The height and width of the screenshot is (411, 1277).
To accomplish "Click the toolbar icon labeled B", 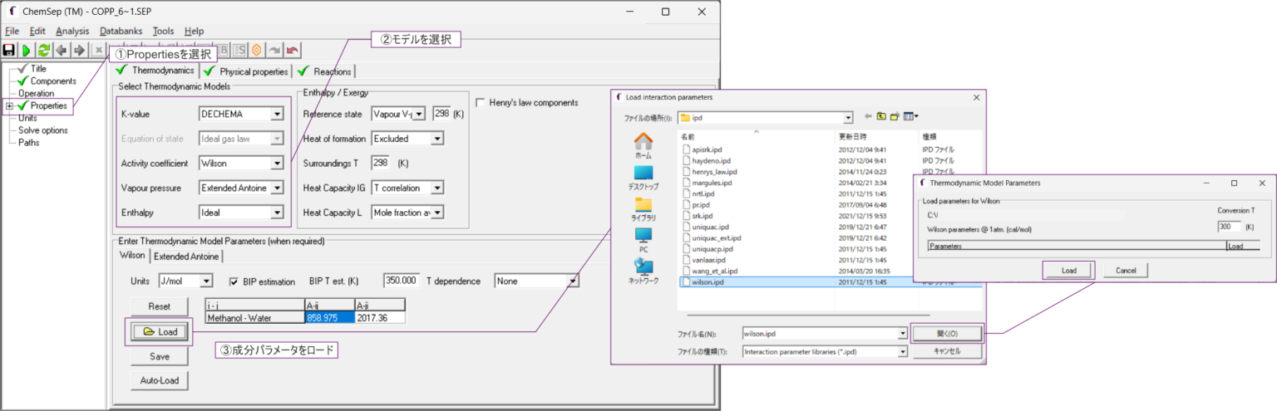I will [223, 50].
